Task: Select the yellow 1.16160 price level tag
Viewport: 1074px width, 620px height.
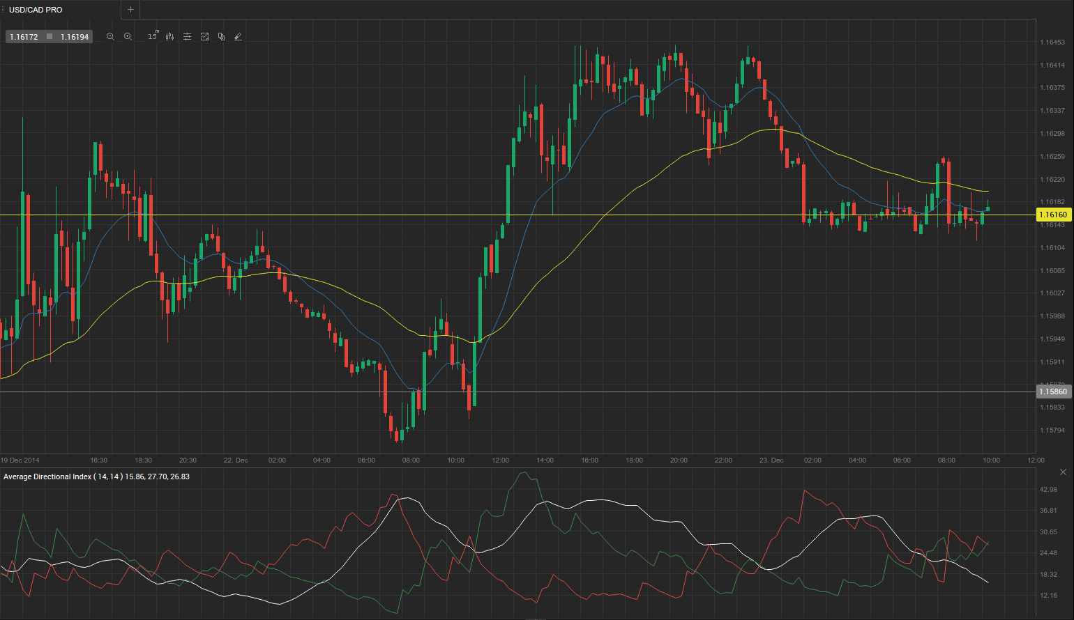Action: click(x=1052, y=215)
